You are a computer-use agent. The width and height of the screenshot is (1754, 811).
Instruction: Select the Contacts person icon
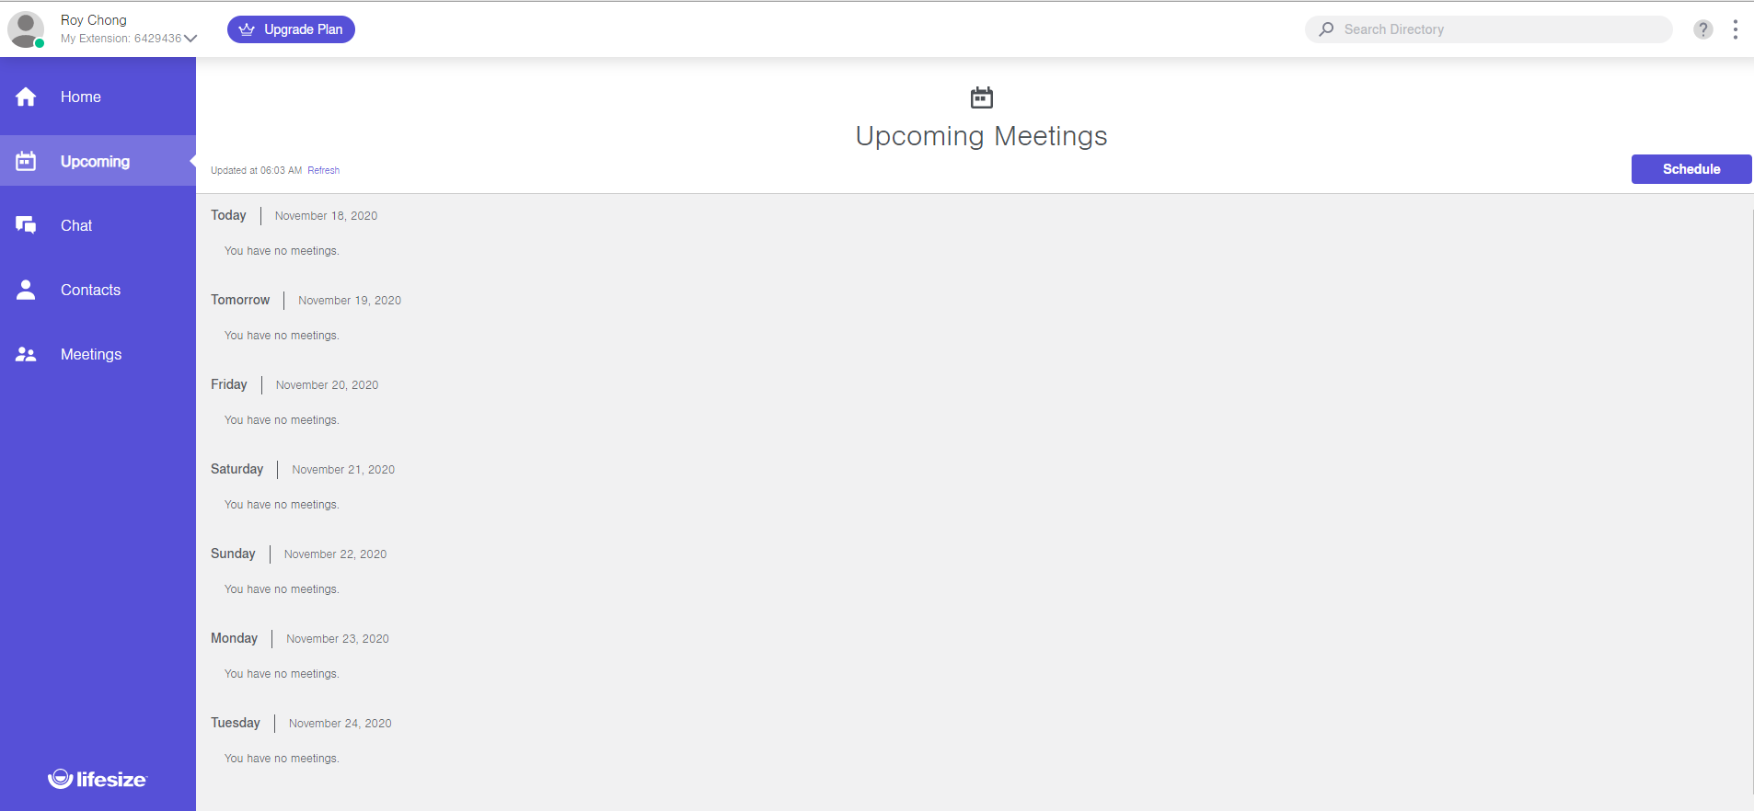click(26, 290)
